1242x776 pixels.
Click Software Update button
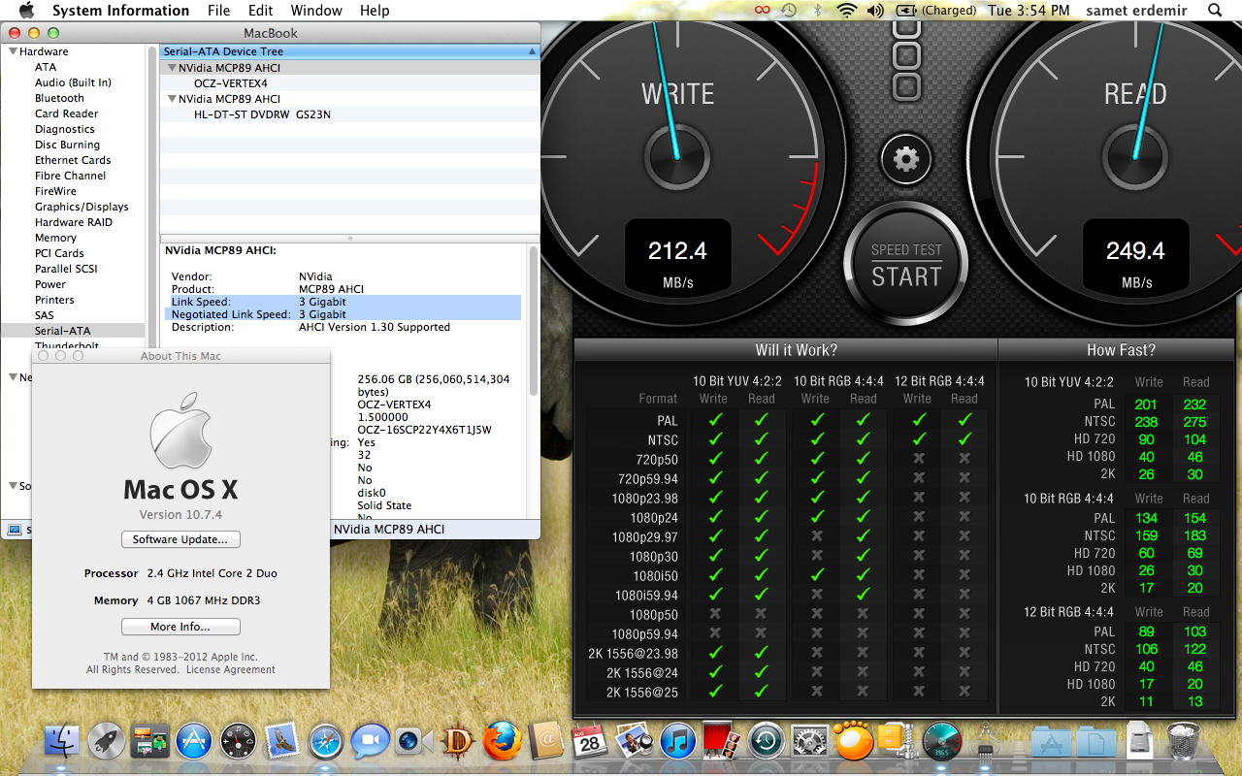180,539
